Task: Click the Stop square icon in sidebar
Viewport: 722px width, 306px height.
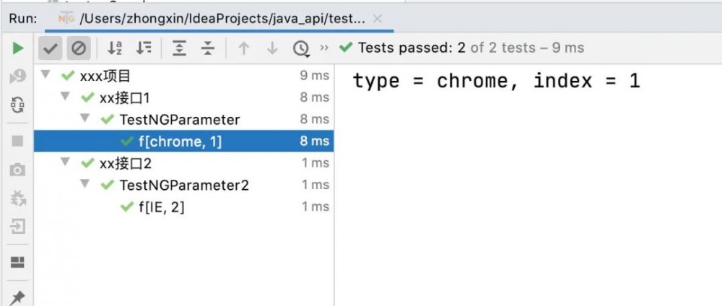Action: (x=18, y=141)
